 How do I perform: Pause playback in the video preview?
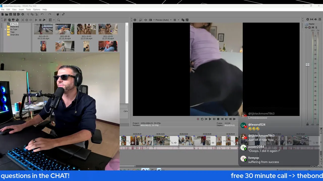214,119
